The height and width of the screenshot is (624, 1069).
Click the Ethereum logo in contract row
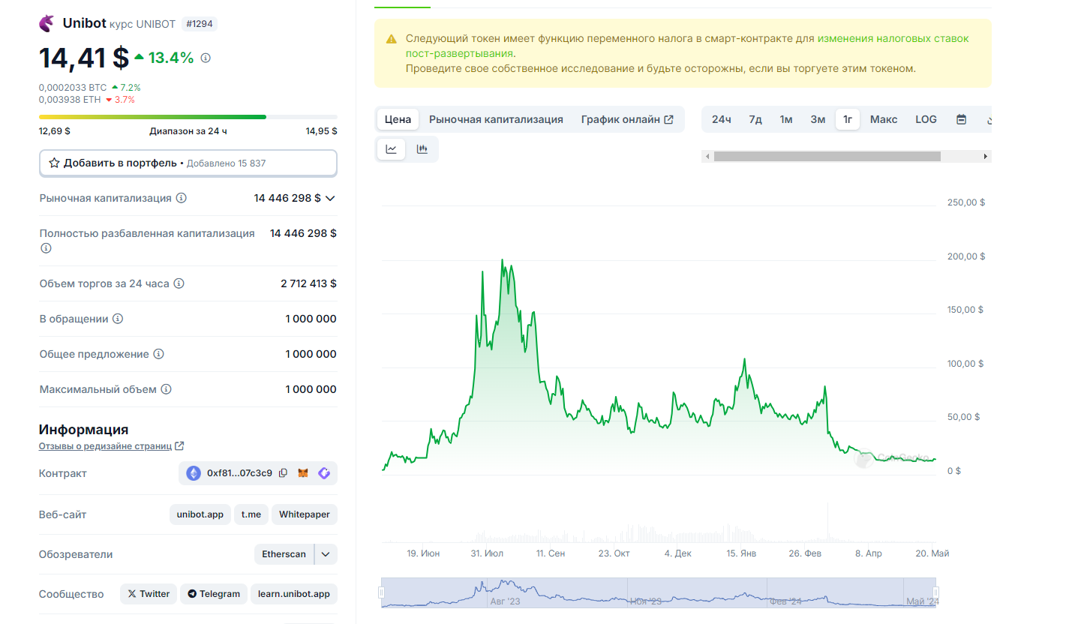point(194,473)
